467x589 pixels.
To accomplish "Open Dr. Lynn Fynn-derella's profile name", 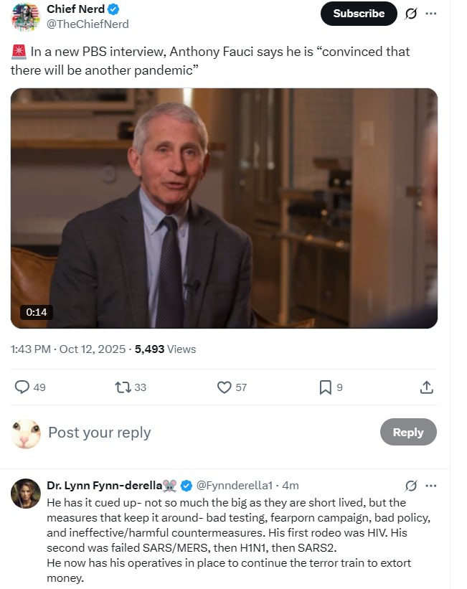I will tap(104, 486).
